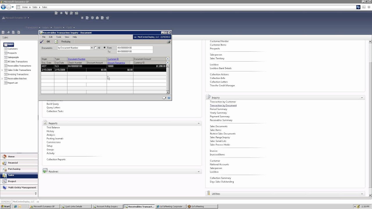Select All Sales Transactions in navigation tree
This screenshot has height=209, width=372.
[17, 62]
